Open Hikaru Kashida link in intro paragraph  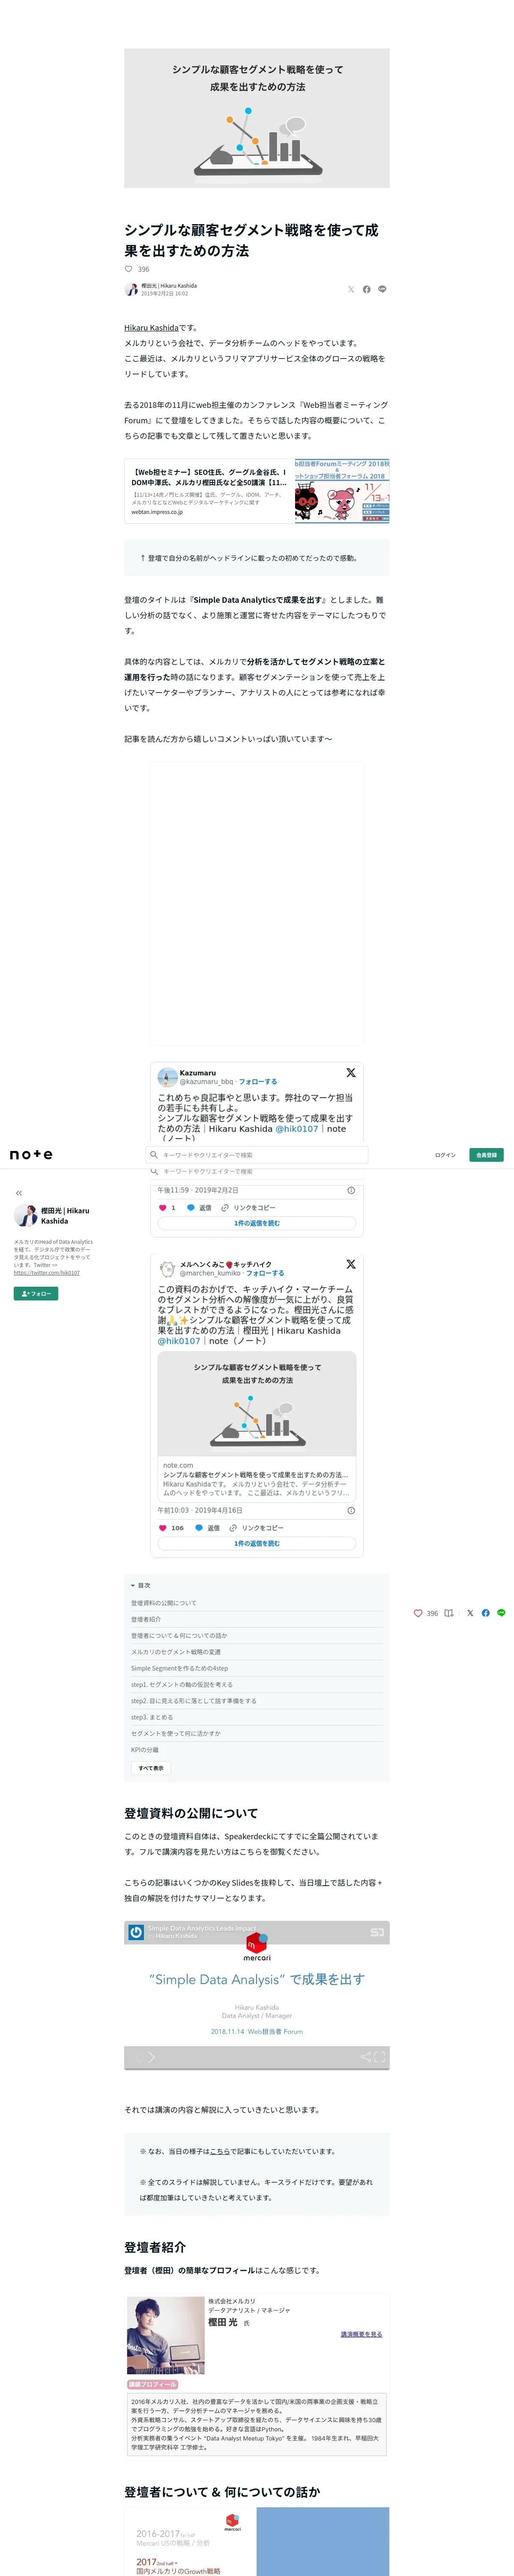click(152, 327)
